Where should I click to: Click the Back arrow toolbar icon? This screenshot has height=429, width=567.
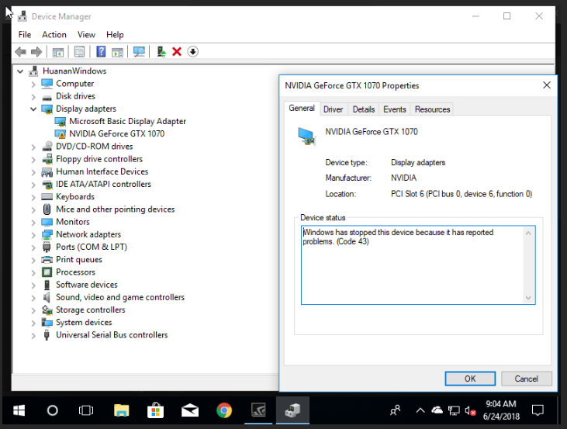coord(21,52)
